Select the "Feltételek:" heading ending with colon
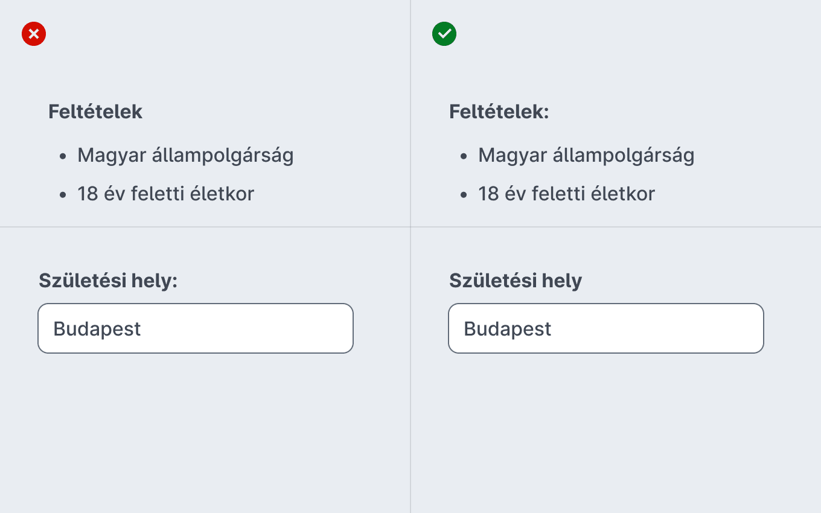 [499, 112]
